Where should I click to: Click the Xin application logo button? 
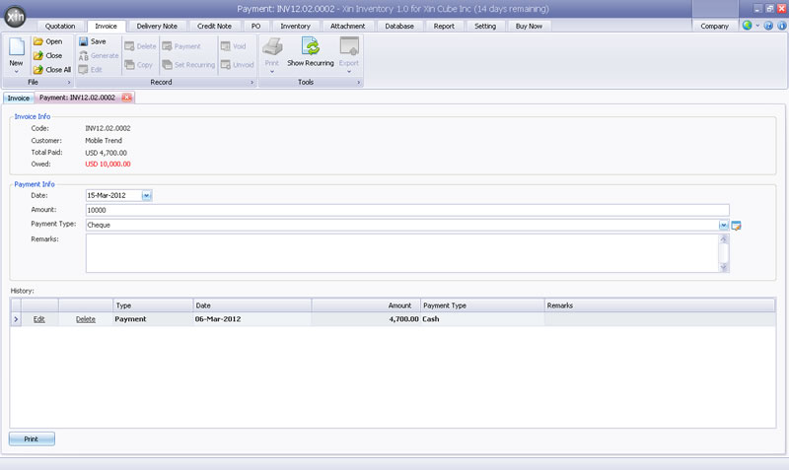tap(15, 17)
